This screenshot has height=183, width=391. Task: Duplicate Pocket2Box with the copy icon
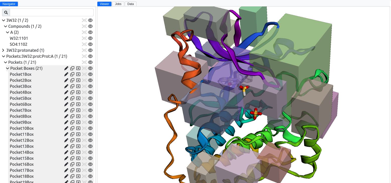[72, 80]
